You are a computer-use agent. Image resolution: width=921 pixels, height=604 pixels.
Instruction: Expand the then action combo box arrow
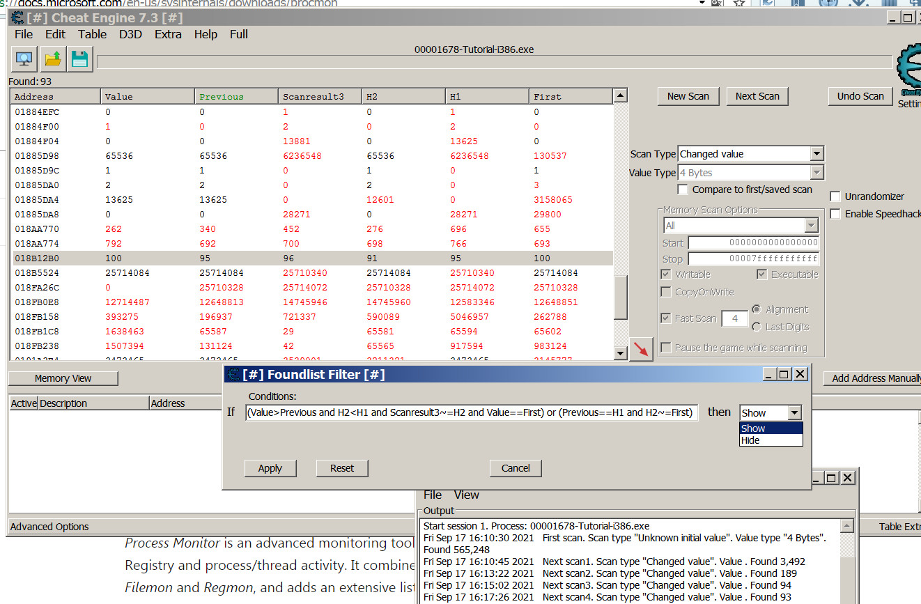795,413
